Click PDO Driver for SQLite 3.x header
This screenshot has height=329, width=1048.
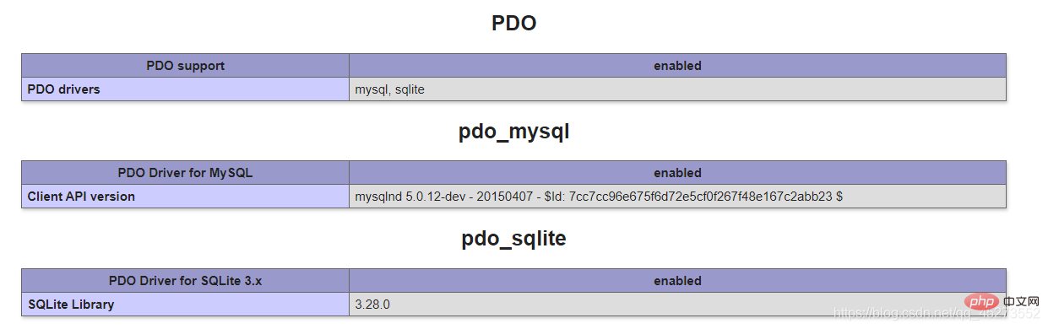tap(185, 280)
